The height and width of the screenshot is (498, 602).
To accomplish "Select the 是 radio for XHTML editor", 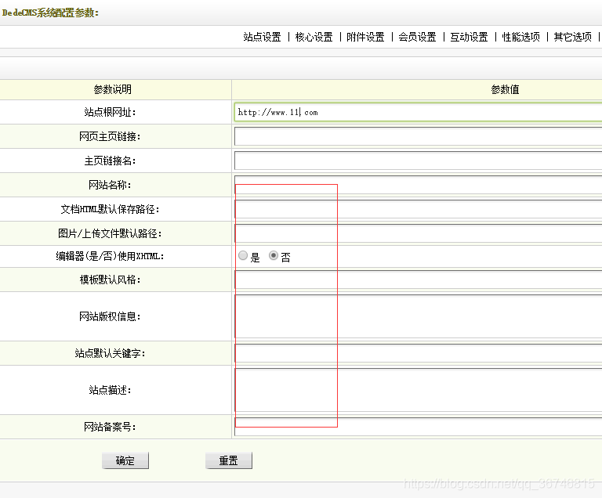I will coord(243,255).
